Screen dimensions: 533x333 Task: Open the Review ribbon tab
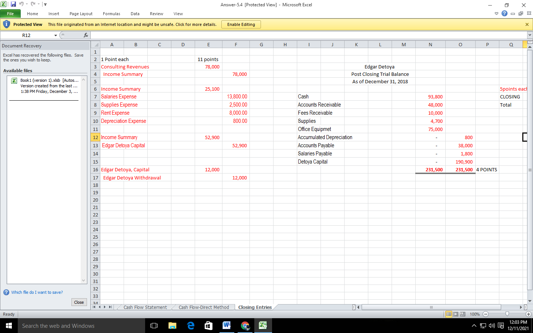[x=157, y=14]
